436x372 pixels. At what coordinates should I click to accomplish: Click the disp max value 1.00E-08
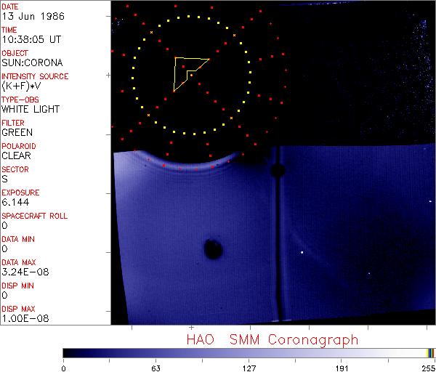tap(23, 318)
